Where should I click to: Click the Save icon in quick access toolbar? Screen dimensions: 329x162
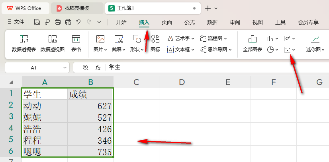(37, 22)
